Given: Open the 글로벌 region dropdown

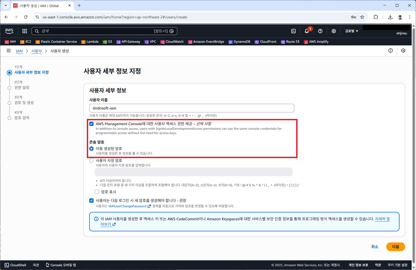Looking at the screenshot, I should click(x=351, y=31).
